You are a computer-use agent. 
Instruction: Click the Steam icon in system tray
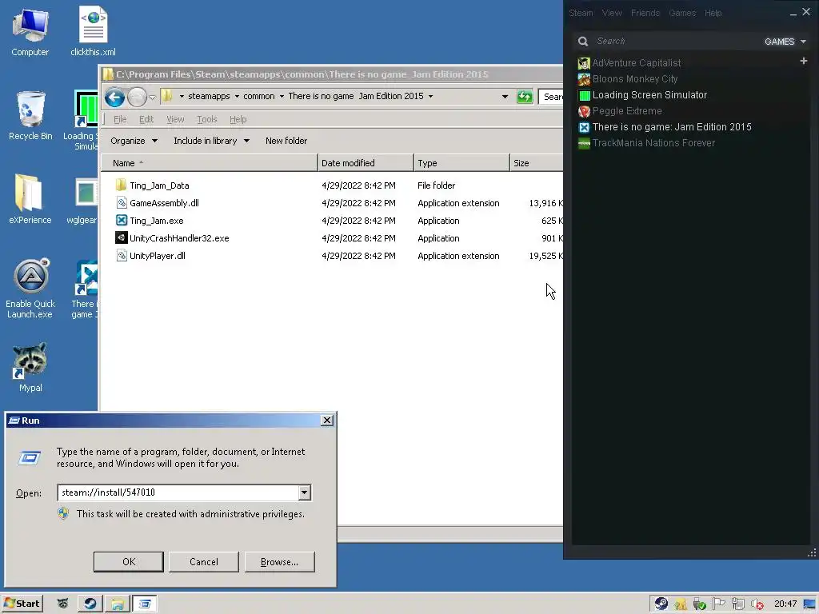coord(661,604)
